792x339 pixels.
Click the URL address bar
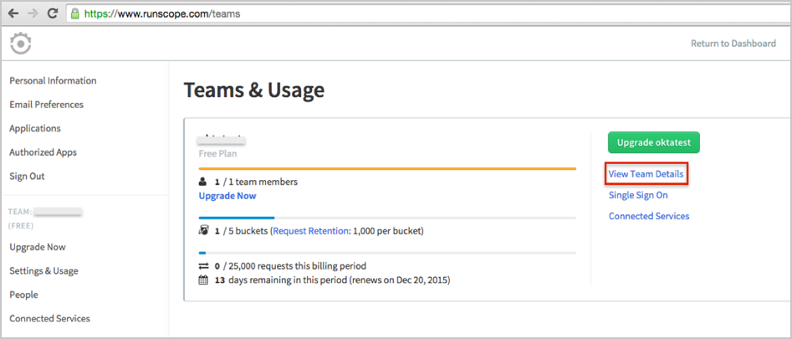(418, 14)
